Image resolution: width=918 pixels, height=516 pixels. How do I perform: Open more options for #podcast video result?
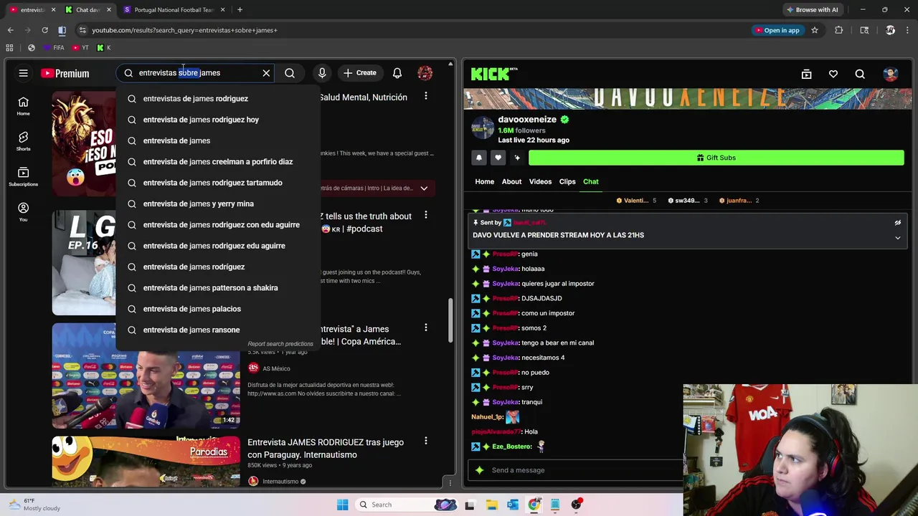click(426, 215)
